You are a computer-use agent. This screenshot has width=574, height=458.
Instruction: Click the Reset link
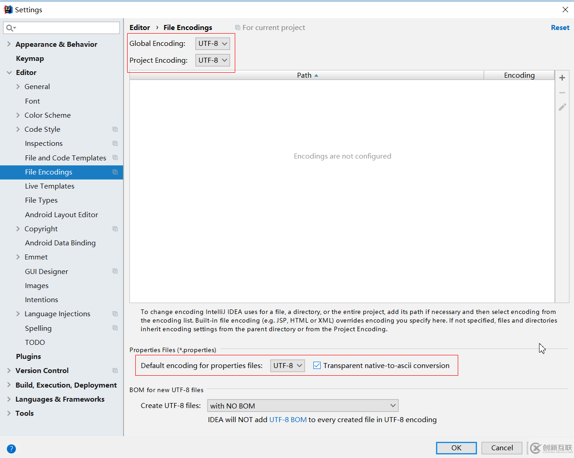pyautogui.click(x=560, y=28)
